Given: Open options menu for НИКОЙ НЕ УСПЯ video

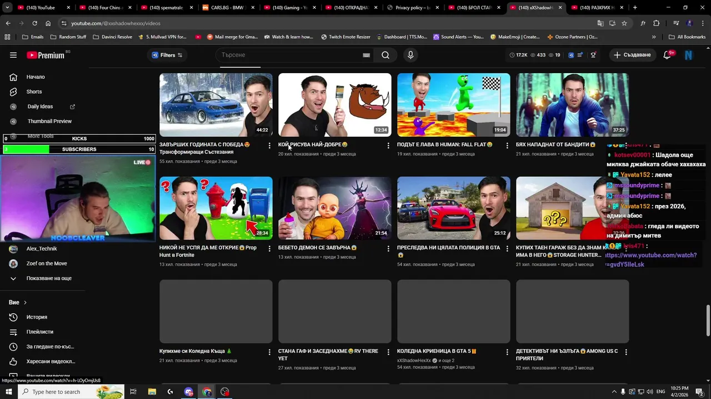Looking at the screenshot, I should 269,248.
